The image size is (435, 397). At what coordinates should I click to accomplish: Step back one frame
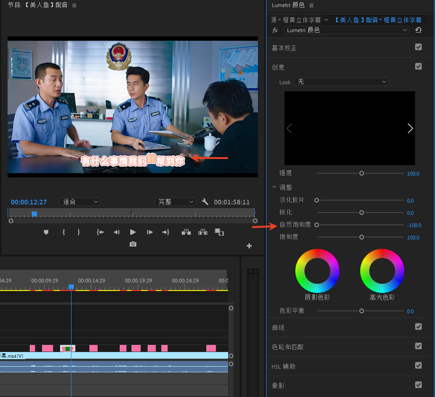click(x=116, y=232)
